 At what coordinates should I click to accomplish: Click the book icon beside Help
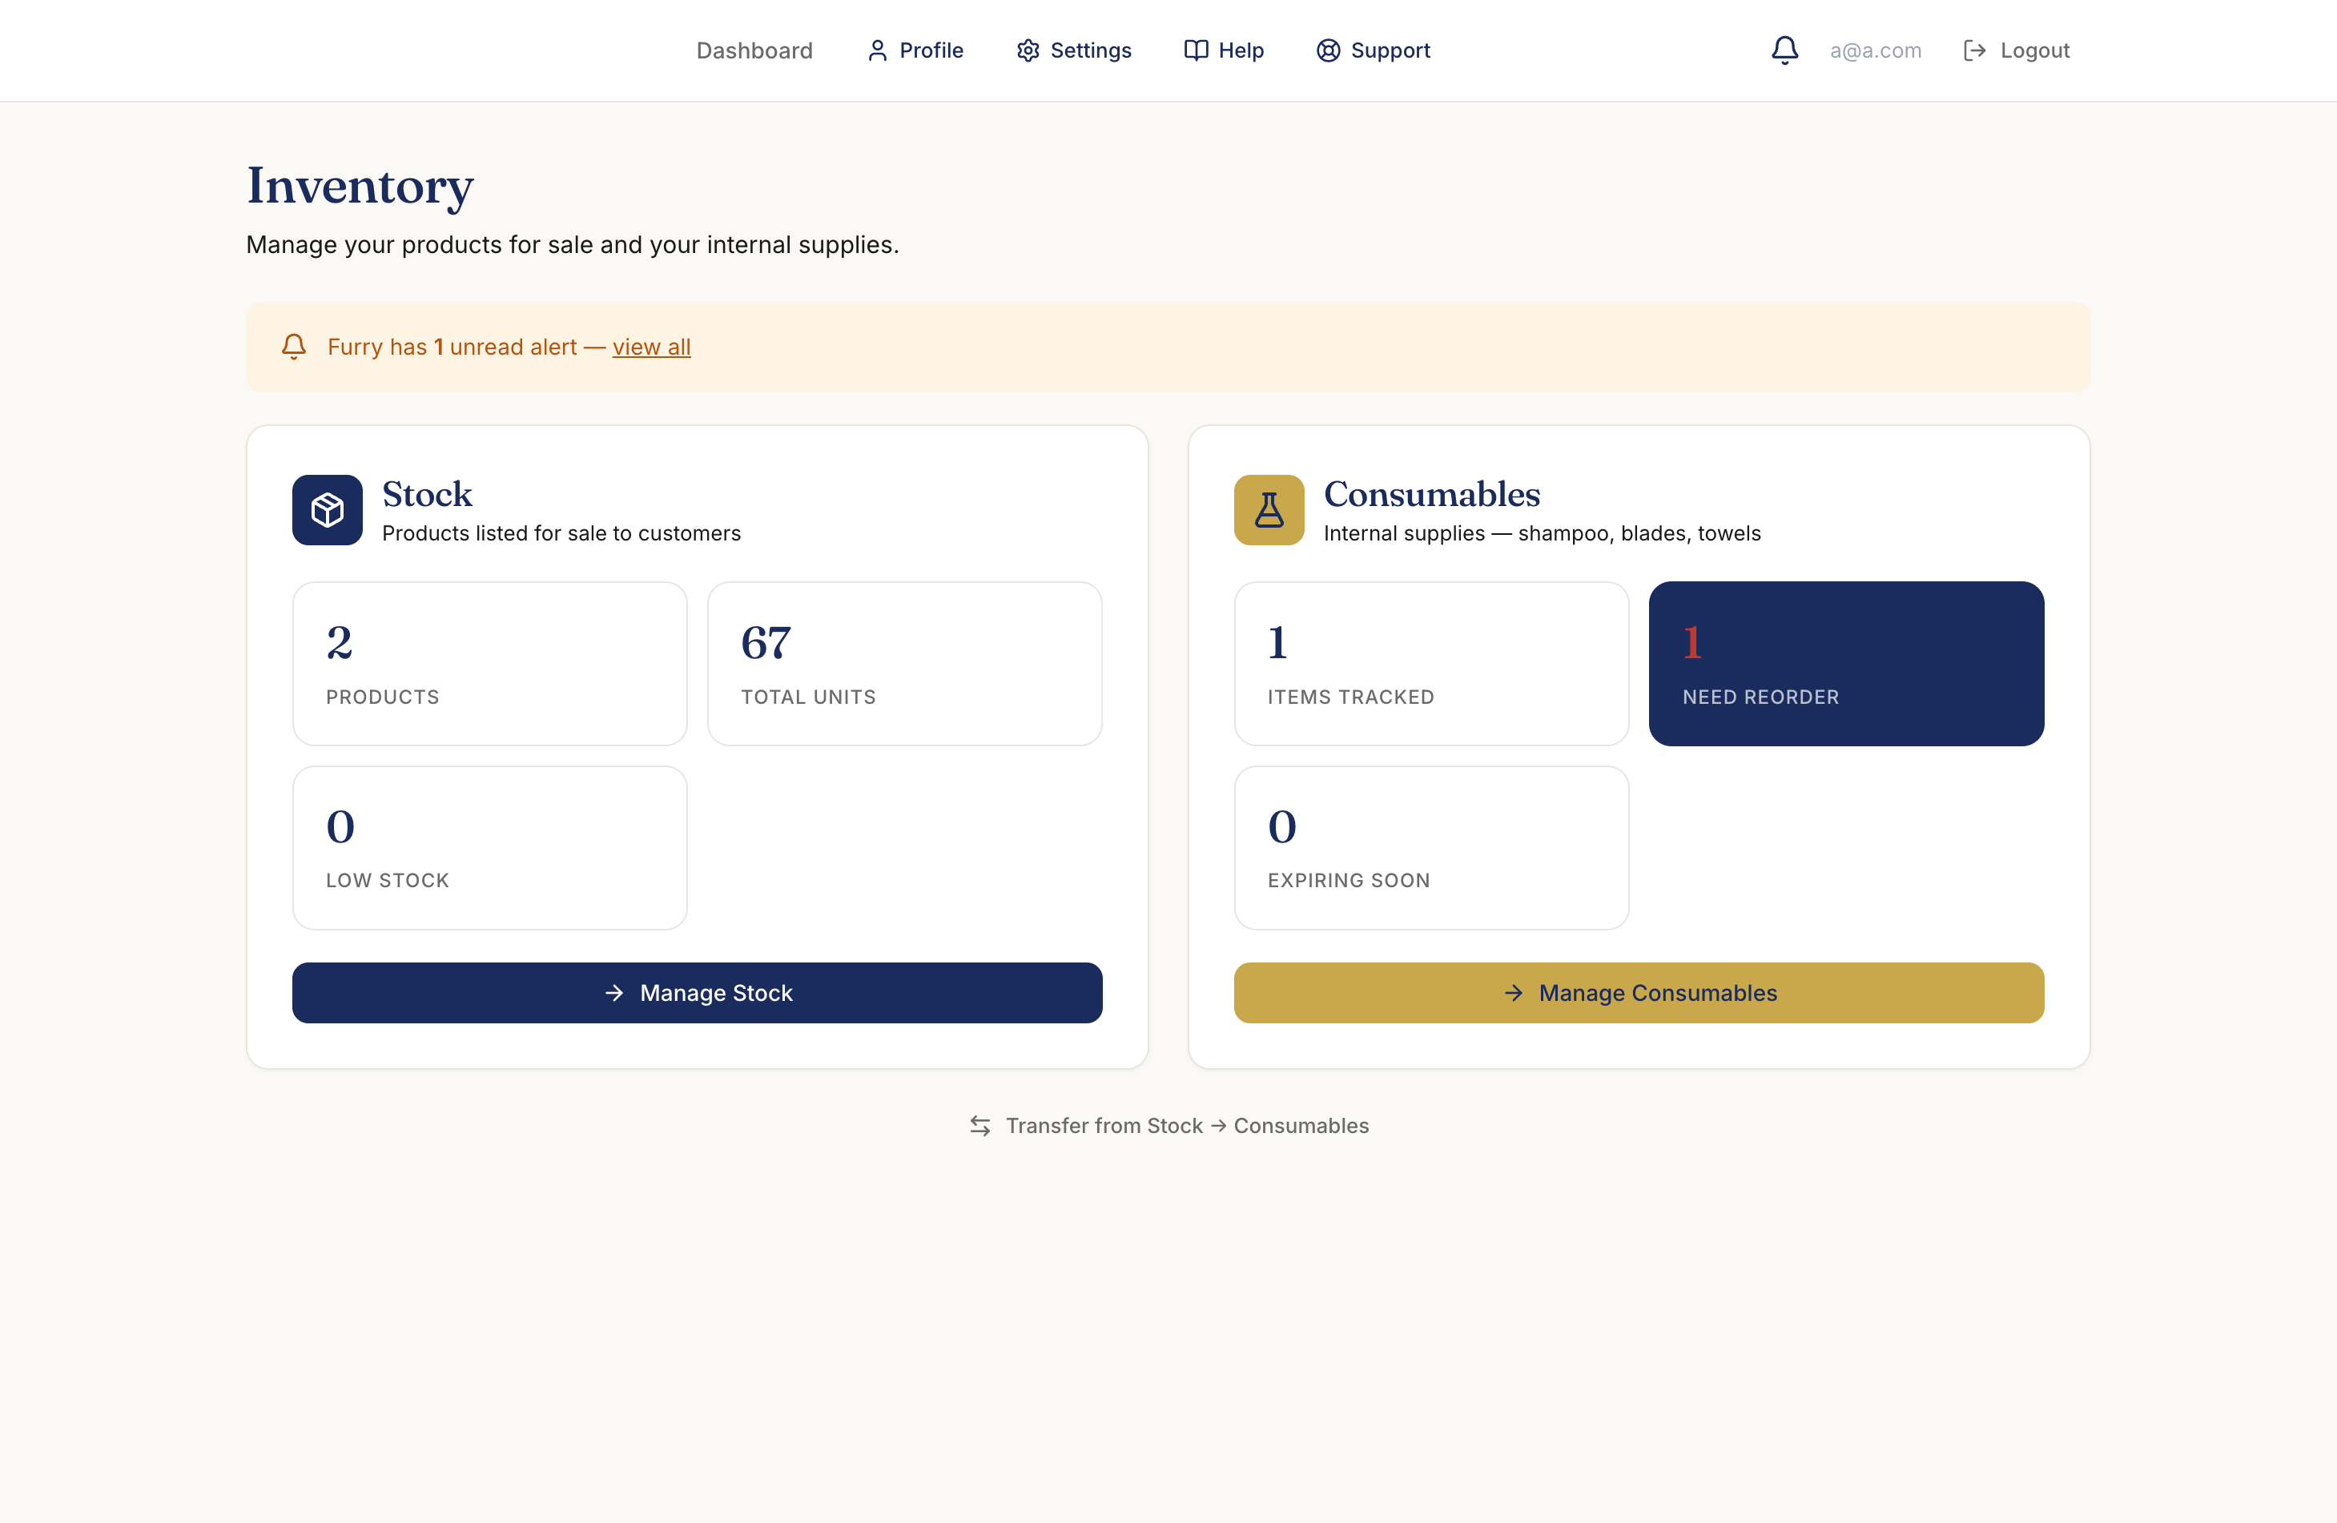pos(1196,50)
